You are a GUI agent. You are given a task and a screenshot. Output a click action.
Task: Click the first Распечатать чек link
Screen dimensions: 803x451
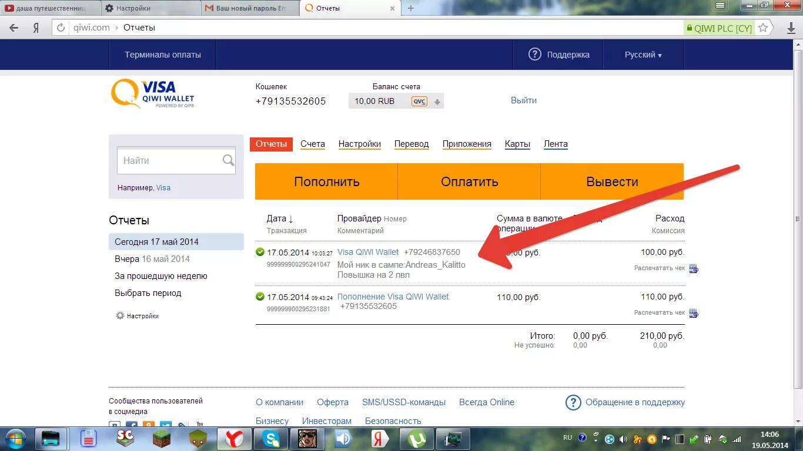[x=660, y=268]
